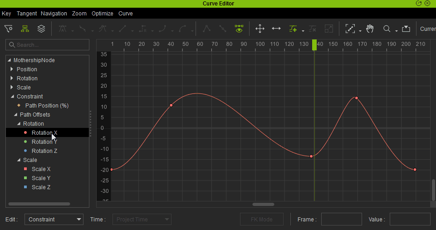Click the track list horizontal scrollbar

pyautogui.click(x=39, y=204)
